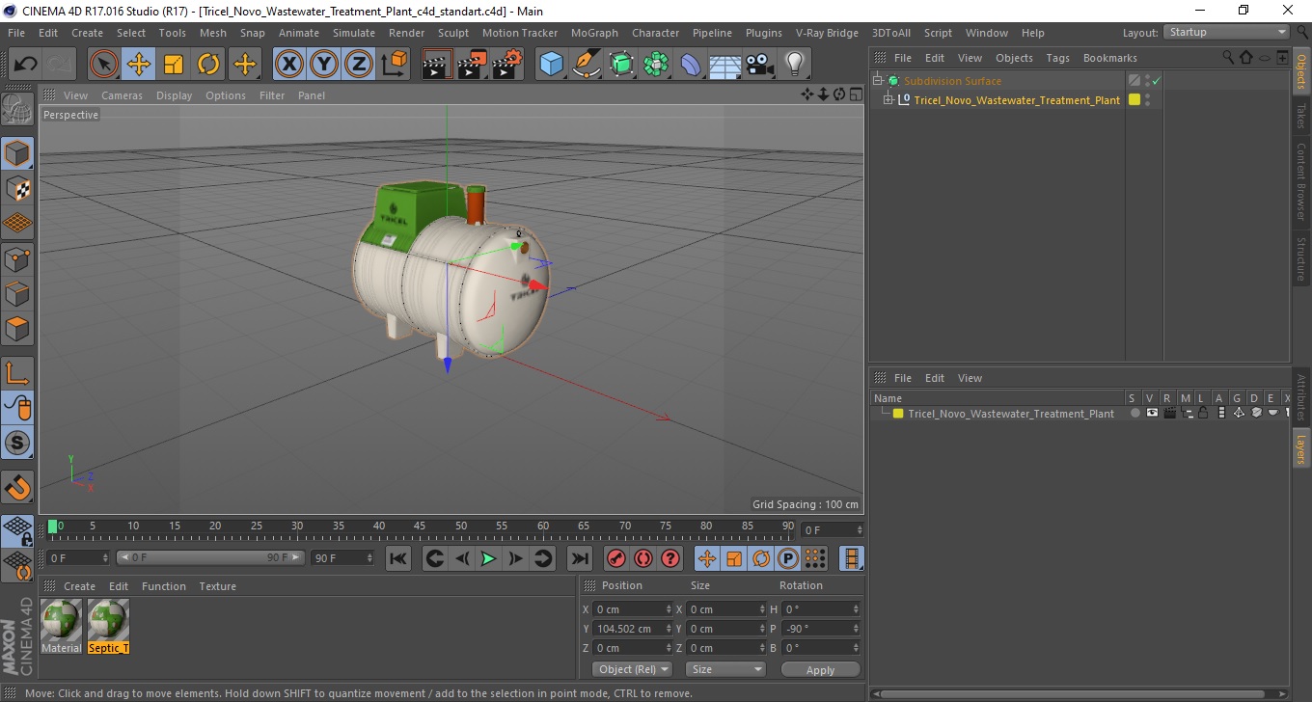Viewport: 1312px width, 702px height.
Task: Switch to Model mode
Action: point(17,153)
